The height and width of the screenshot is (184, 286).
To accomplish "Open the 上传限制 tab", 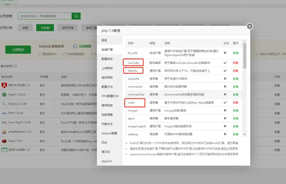I will pos(110,68).
